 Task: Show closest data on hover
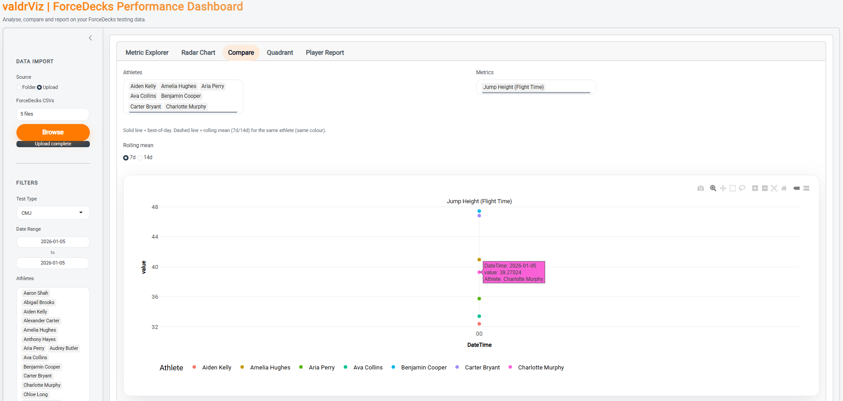797,188
